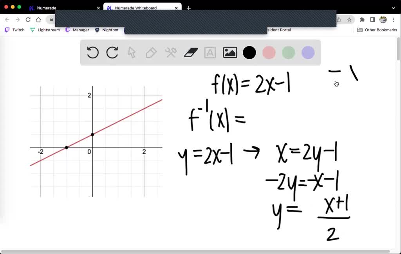Open the Nightbot bookmark
Image resolution: width=401 pixels, height=254 pixels.
coord(108,29)
